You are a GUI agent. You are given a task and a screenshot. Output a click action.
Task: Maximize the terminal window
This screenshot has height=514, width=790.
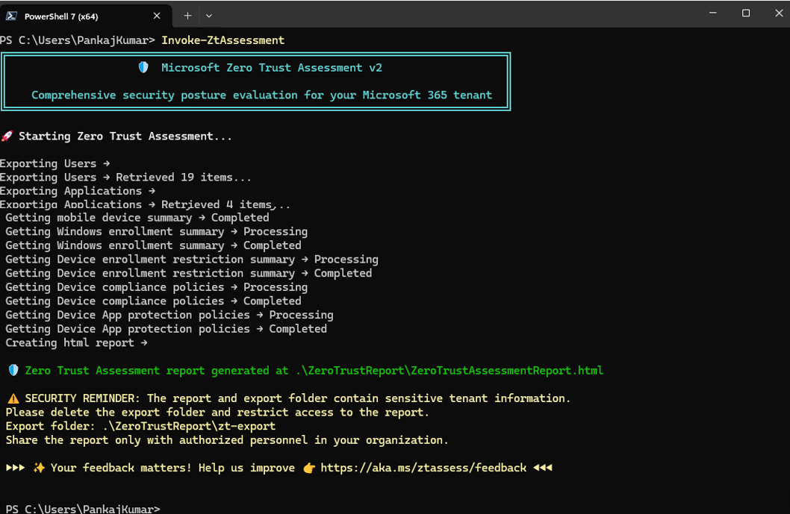[x=745, y=13]
